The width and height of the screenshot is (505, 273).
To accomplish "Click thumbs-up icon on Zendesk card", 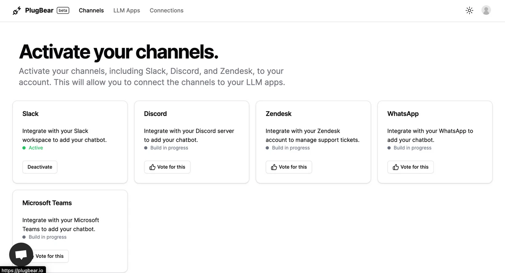I will coord(274,167).
